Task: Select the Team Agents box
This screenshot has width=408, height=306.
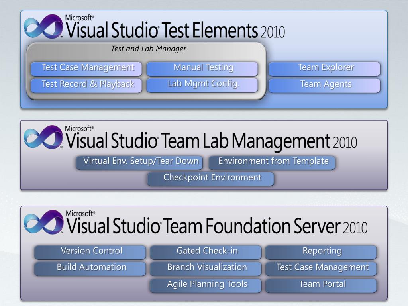Action: (324, 85)
